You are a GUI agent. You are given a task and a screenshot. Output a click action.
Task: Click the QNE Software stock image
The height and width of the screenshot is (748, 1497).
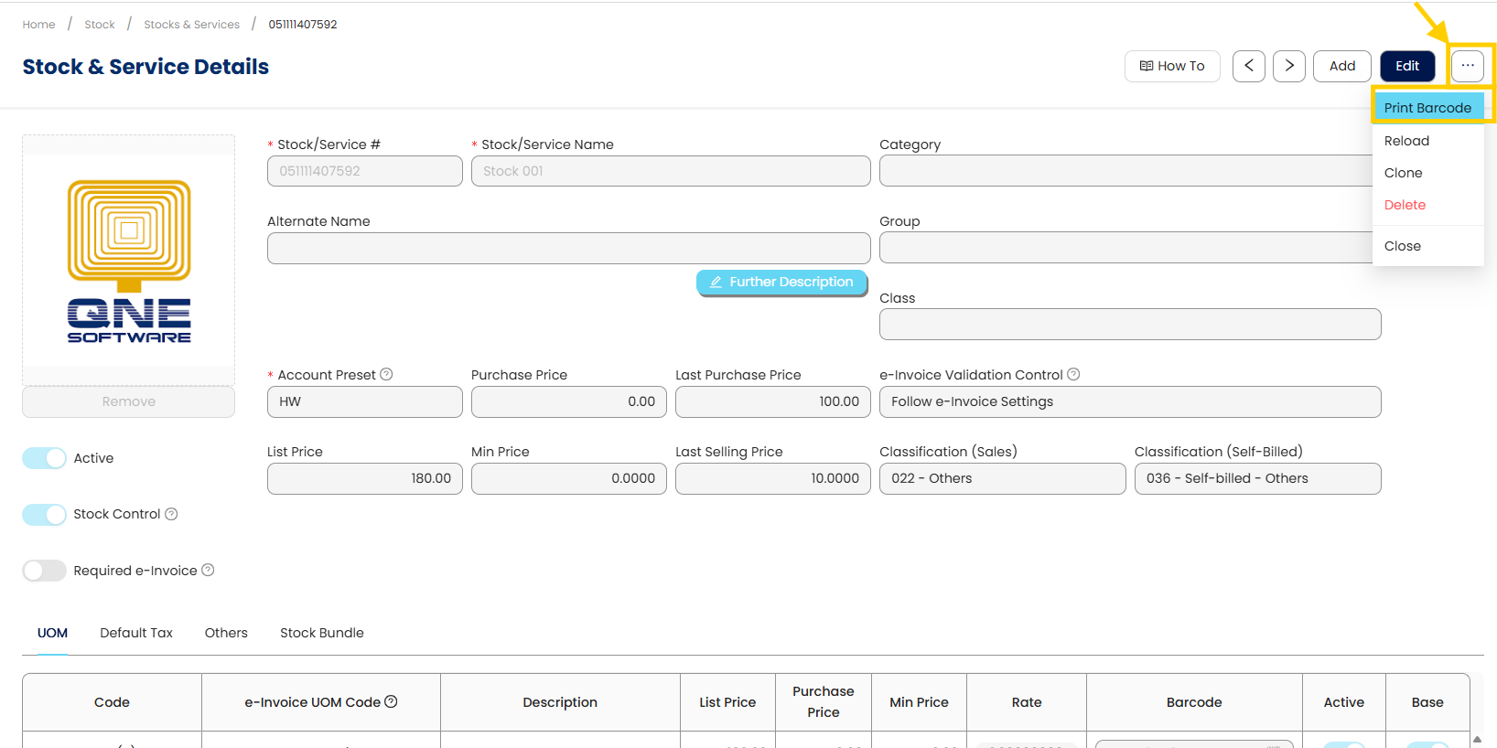click(129, 261)
